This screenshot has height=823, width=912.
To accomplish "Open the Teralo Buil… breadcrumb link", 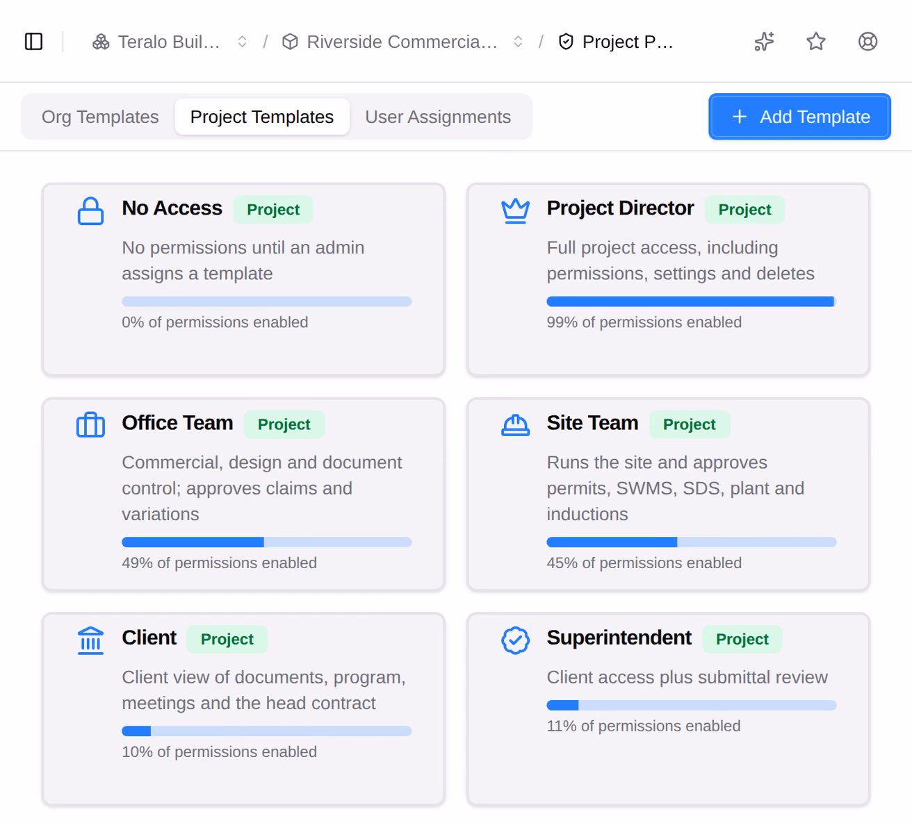I will tap(169, 42).
